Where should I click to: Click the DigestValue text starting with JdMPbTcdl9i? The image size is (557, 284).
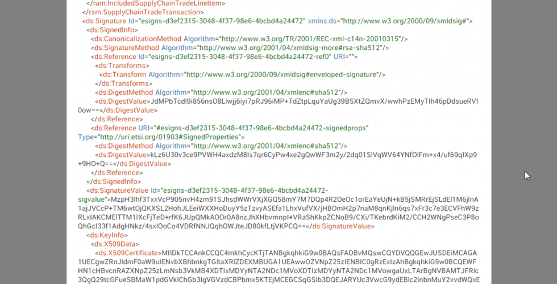(x=278, y=106)
